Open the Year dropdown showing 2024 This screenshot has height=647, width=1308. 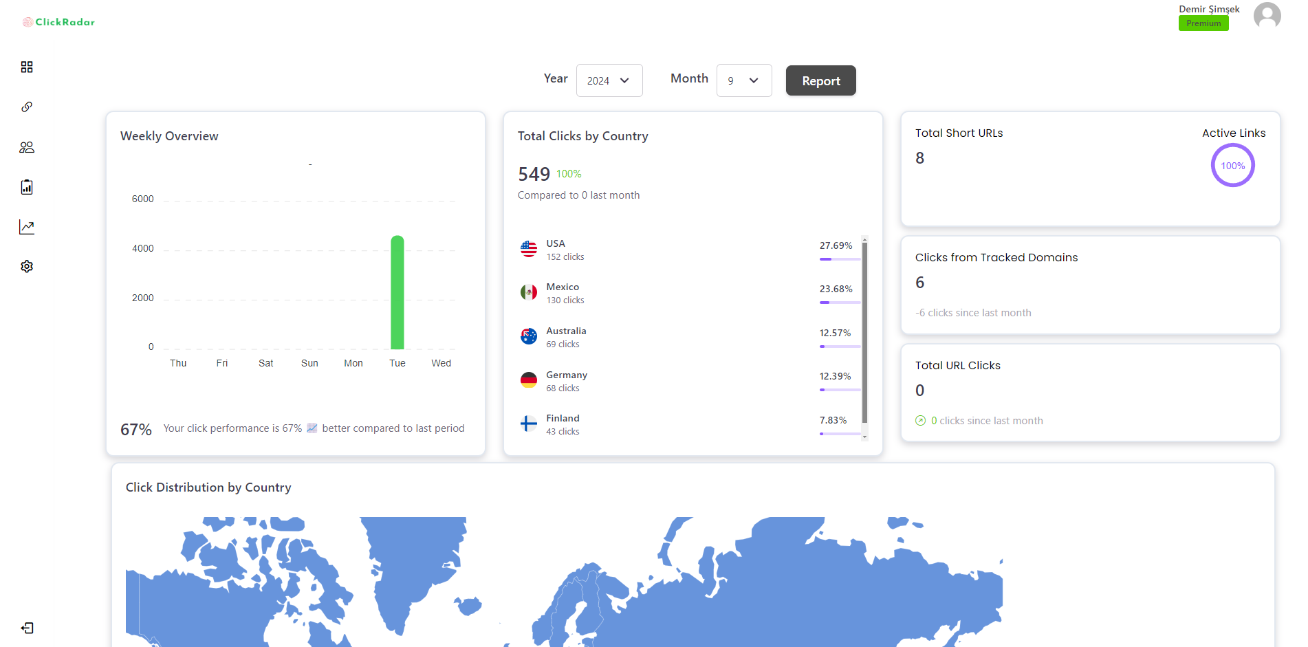tap(609, 80)
